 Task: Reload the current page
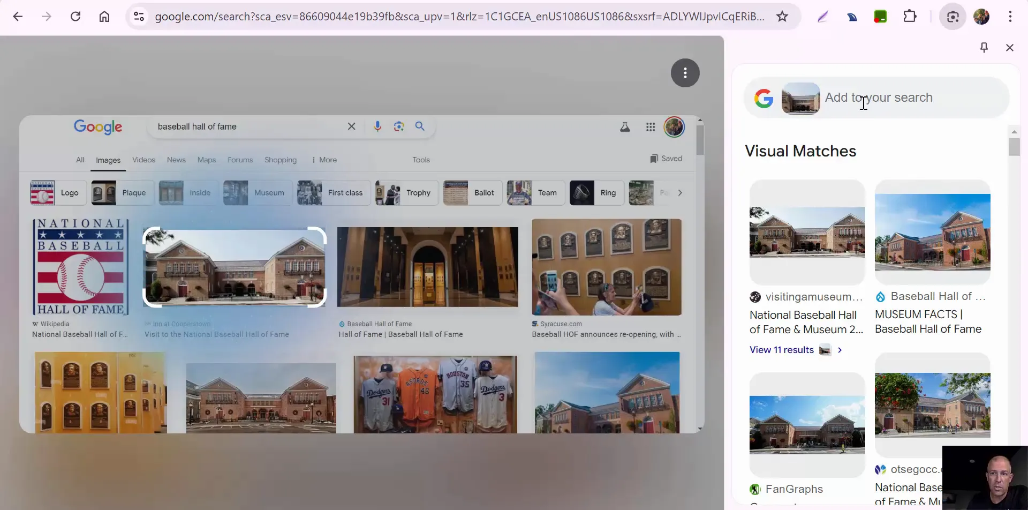[x=75, y=17]
